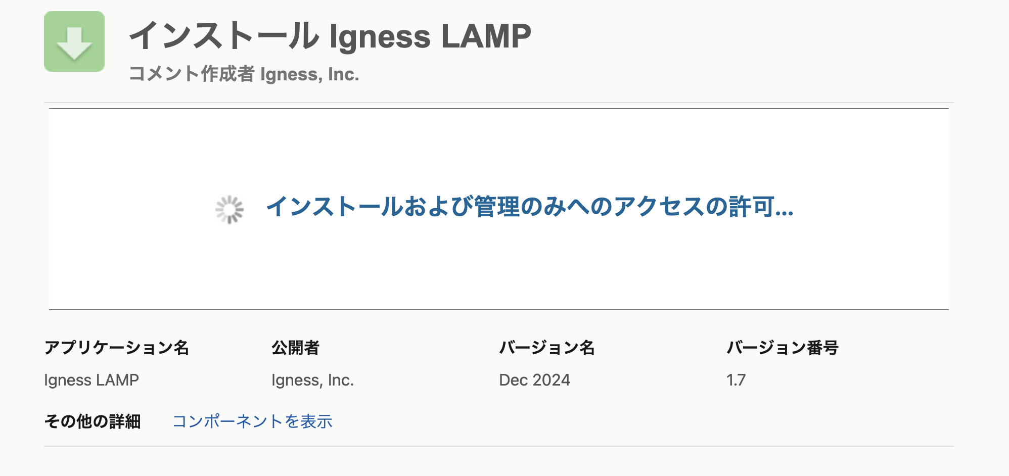Click the インストールおよび管理のみへのアクセスの許可 status text
1009x476 pixels.
pos(529,207)
